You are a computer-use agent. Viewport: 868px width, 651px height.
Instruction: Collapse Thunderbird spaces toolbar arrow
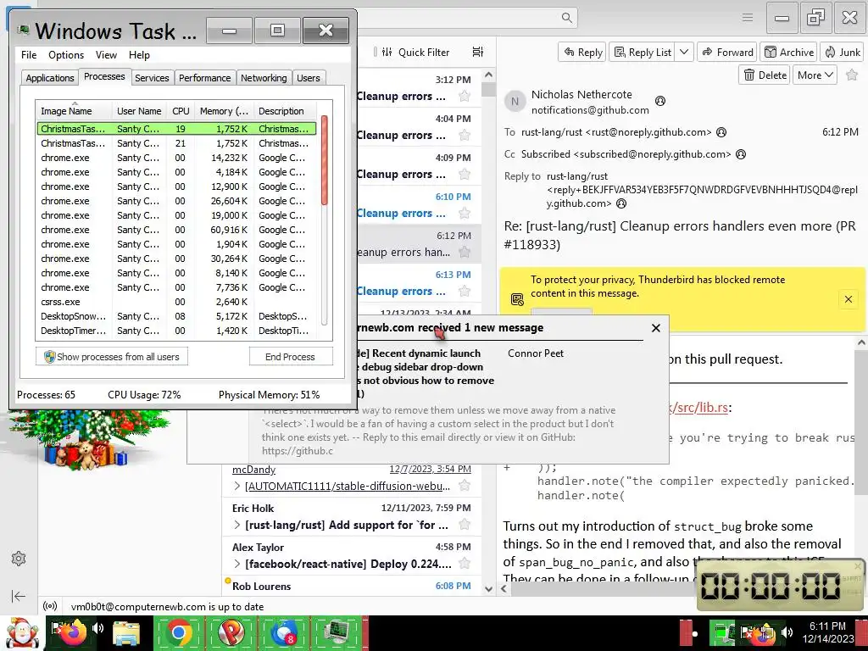pos(19,596)
